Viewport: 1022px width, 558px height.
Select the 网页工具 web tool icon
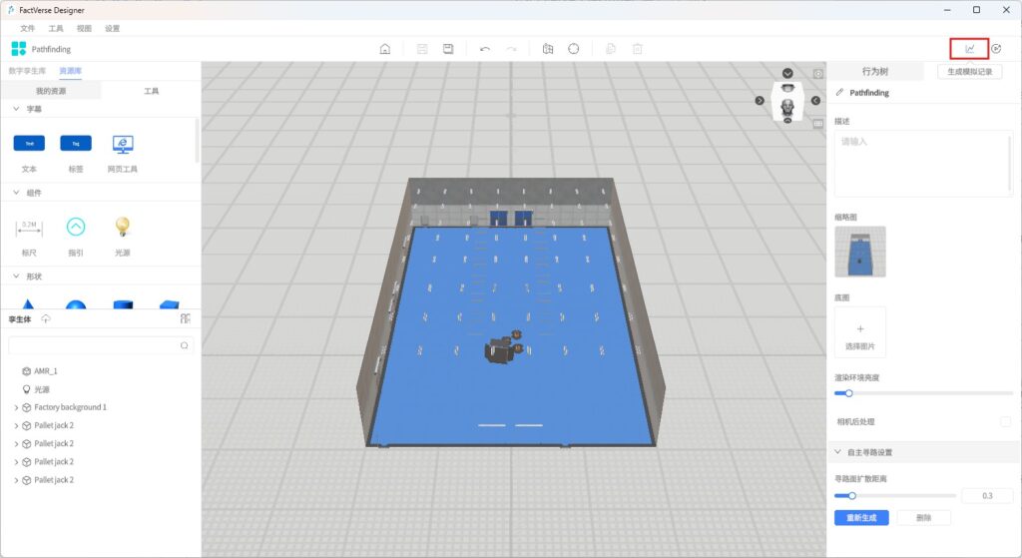pos(123,145)
